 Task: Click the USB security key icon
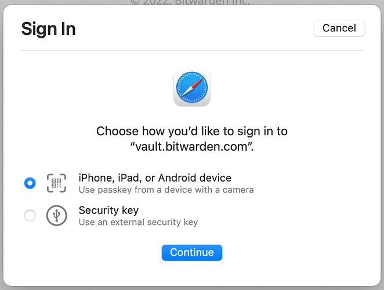pos(57,216)
